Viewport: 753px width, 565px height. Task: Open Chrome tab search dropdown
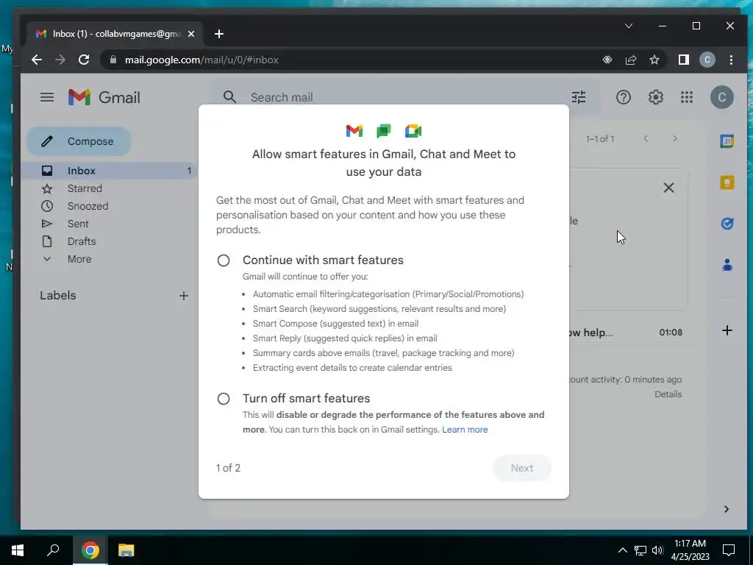(x=629, y=26)
